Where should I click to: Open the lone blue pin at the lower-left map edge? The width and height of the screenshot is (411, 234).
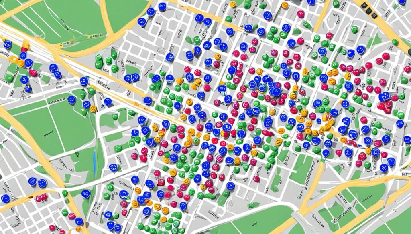(x=5, y=198)
